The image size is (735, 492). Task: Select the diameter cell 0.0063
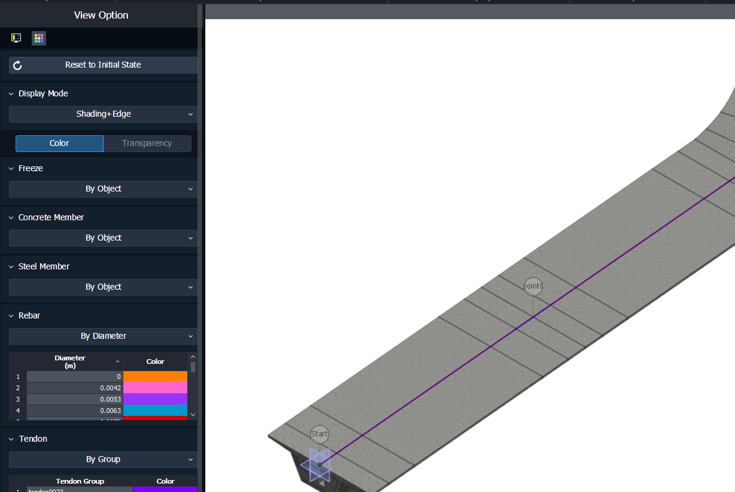coord(75,411)
